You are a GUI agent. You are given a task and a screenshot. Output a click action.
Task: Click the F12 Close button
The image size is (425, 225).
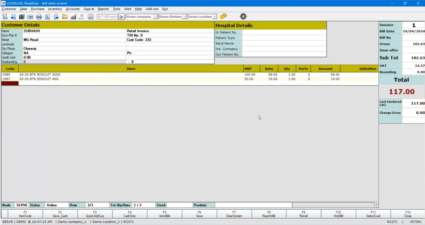(408, 214)
